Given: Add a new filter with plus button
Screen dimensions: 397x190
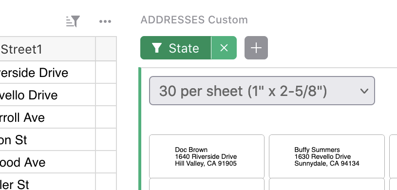Looking at the screenshot, I should click(256, 48).
